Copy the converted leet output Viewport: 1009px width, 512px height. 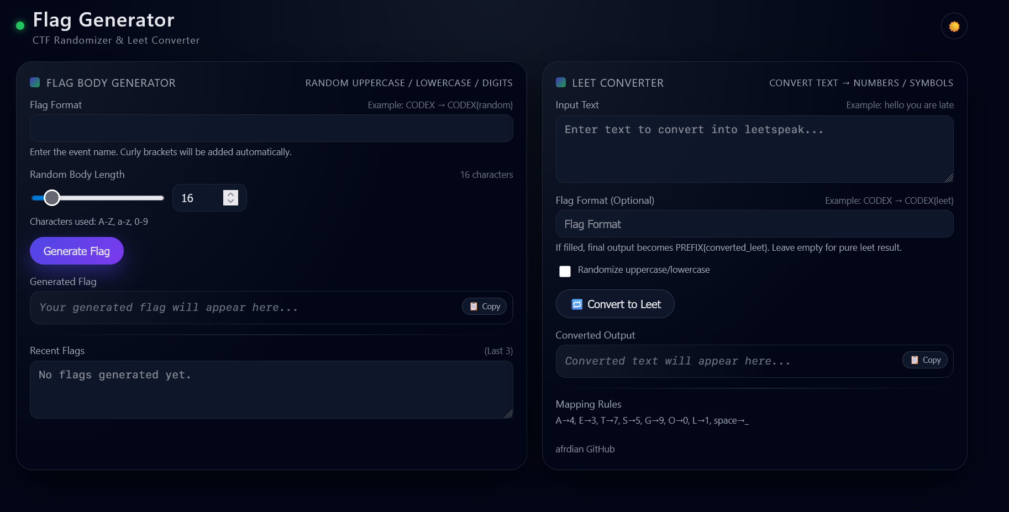click(x=926, y=360)
